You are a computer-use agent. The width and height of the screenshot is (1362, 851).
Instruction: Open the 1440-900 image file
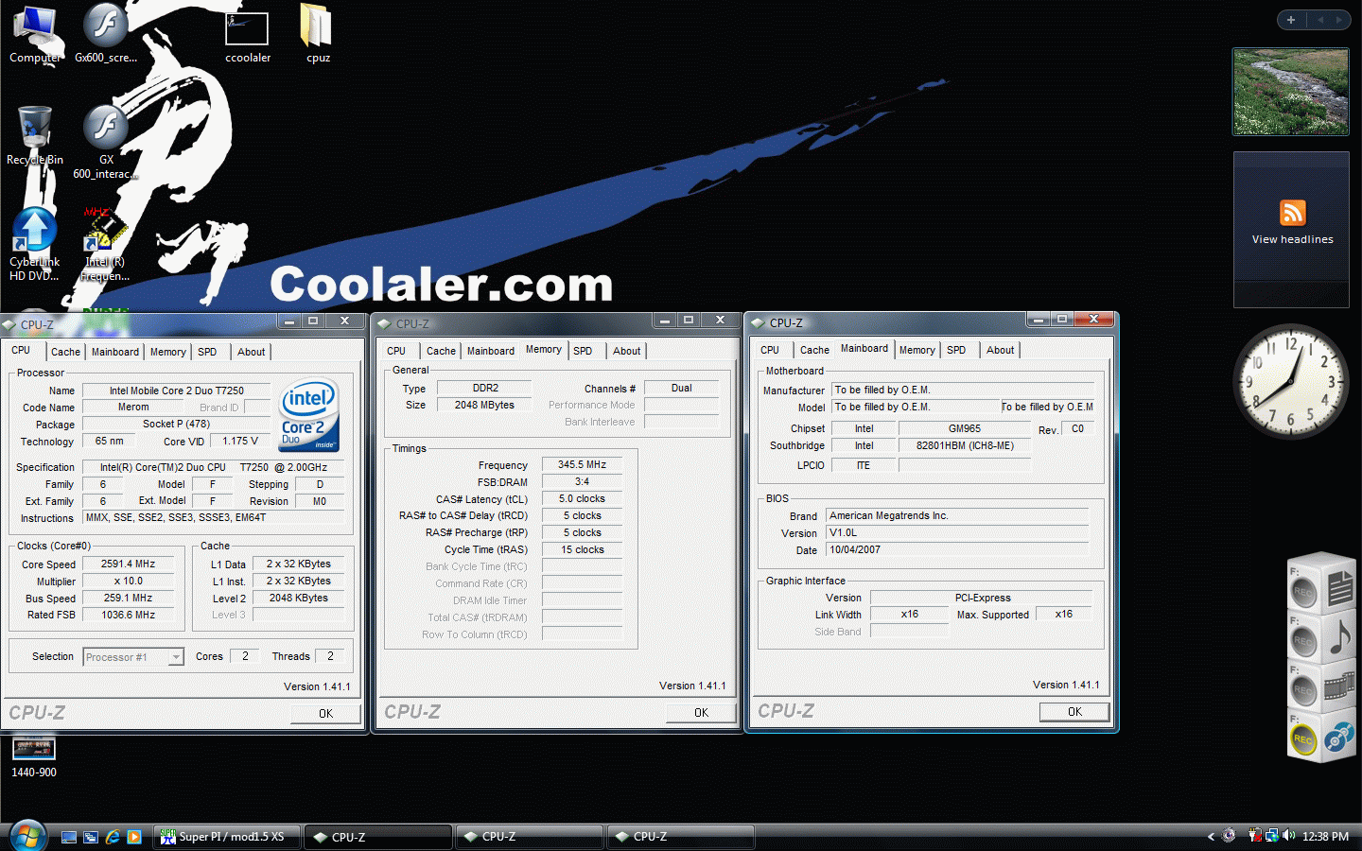click(34, 757)
